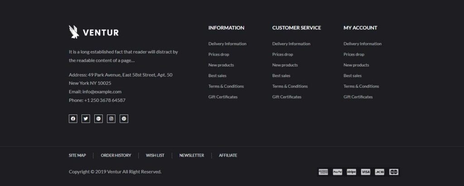Viewport: 464px width, 186px height.
Task: Open Best sales under Customer Service
Action: point(281,76)
